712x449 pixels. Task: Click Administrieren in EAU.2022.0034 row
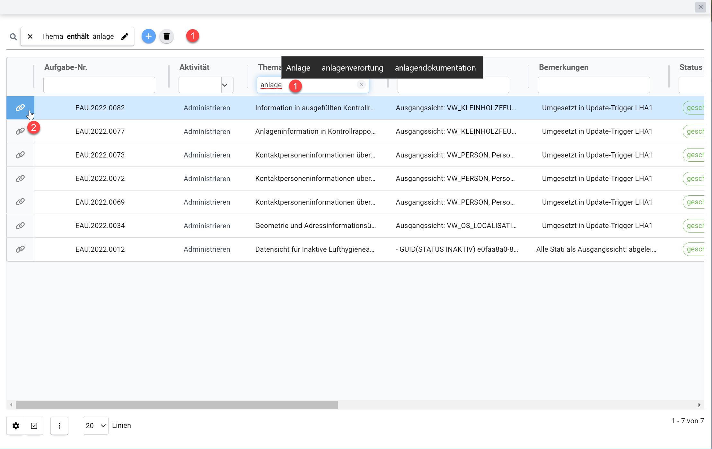click(207, 226)
